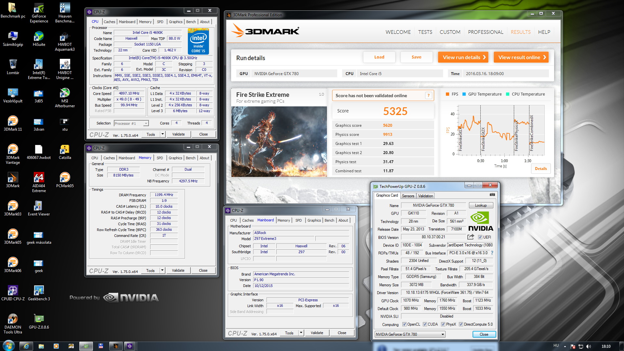Open Heaven Benchmark desktop shortcut
Viewport: 624px width, 351px height.
click(x=65, y=13)
